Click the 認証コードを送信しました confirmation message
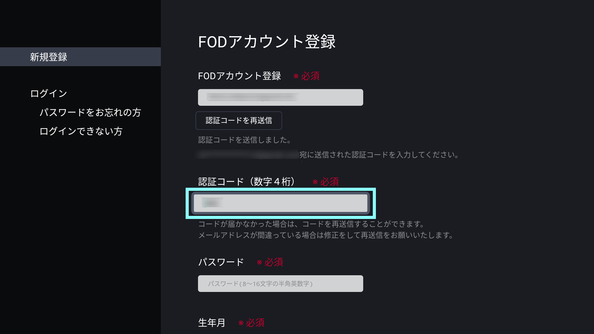This screenshot has width=594, height=334. click(x=244, y=140)
